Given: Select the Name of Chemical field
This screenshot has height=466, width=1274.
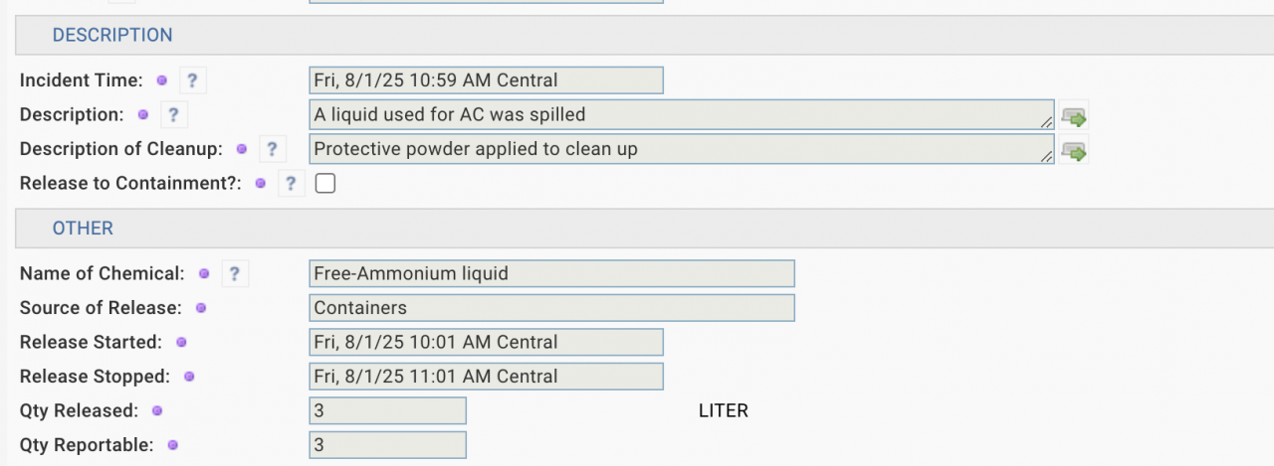Looking at the screenshot, I should point(552,273).
